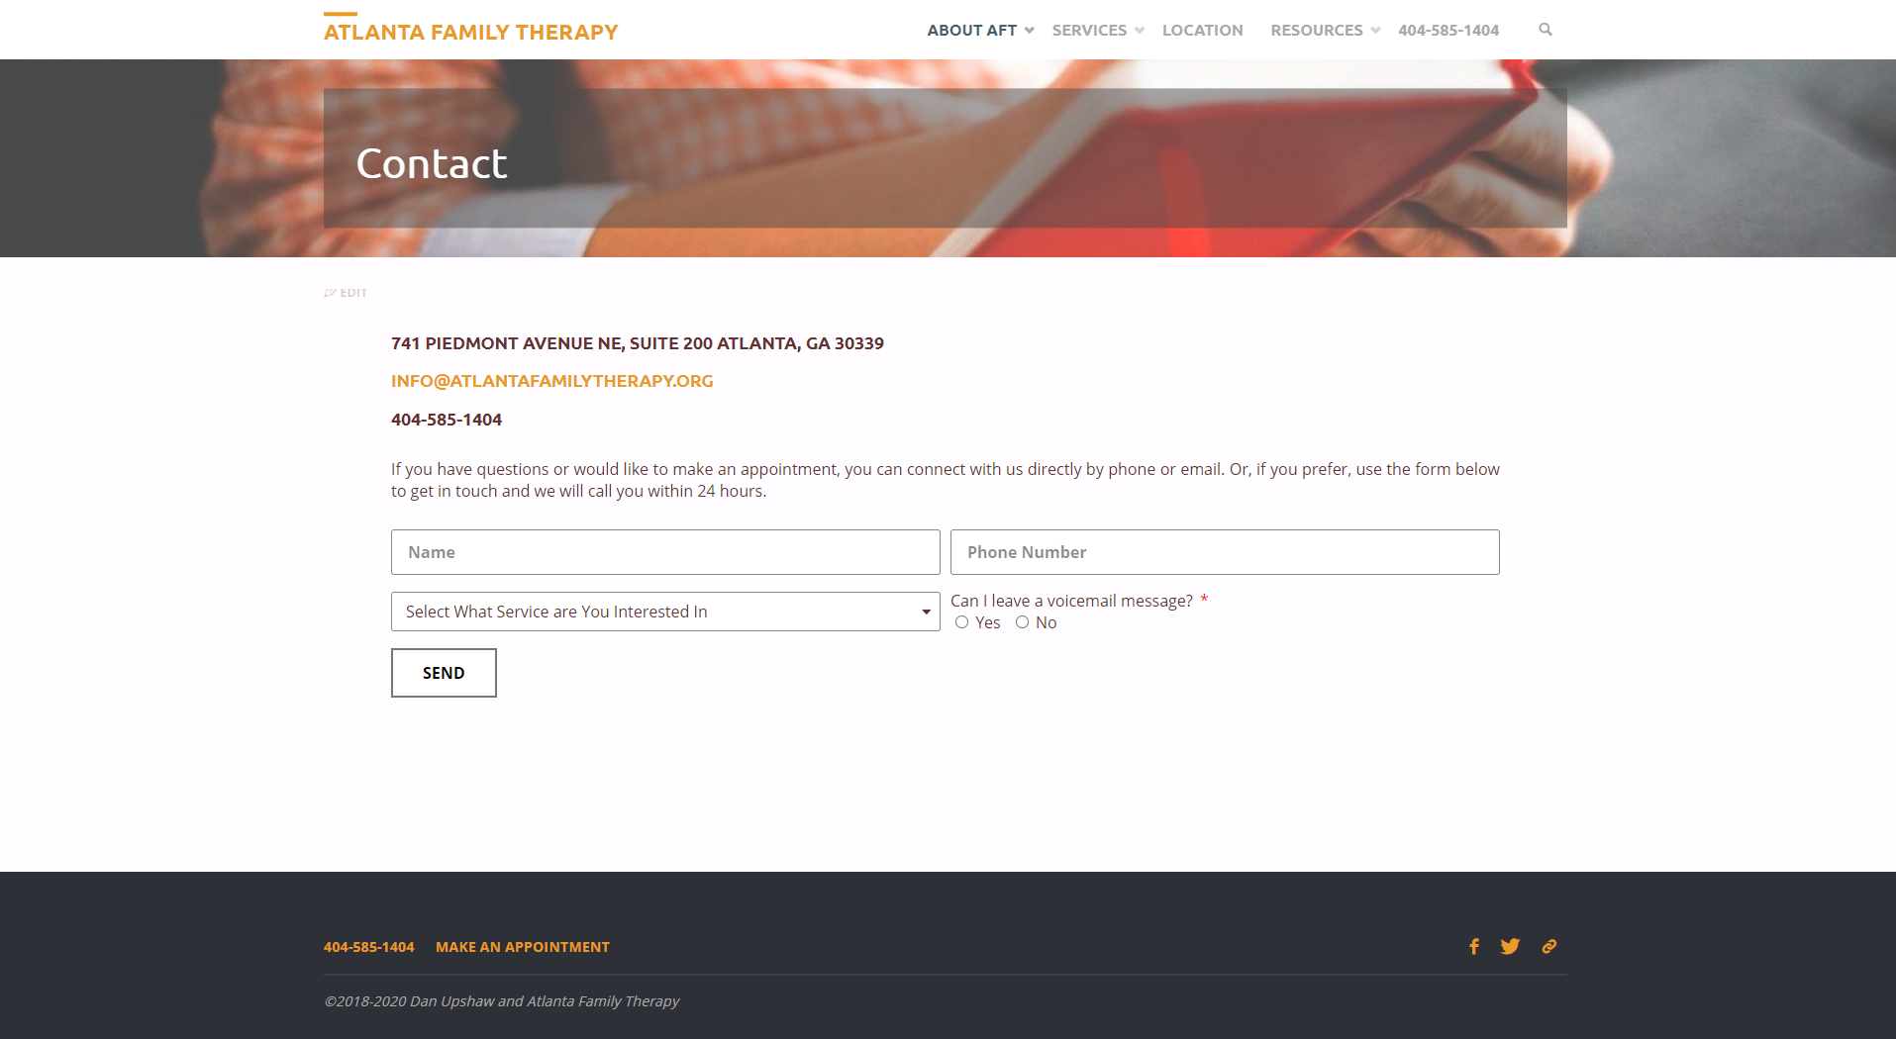This screenshot has width=1896, height=1039.
Task: Click the EDIT pencil icon above the address
Action: 330,293
